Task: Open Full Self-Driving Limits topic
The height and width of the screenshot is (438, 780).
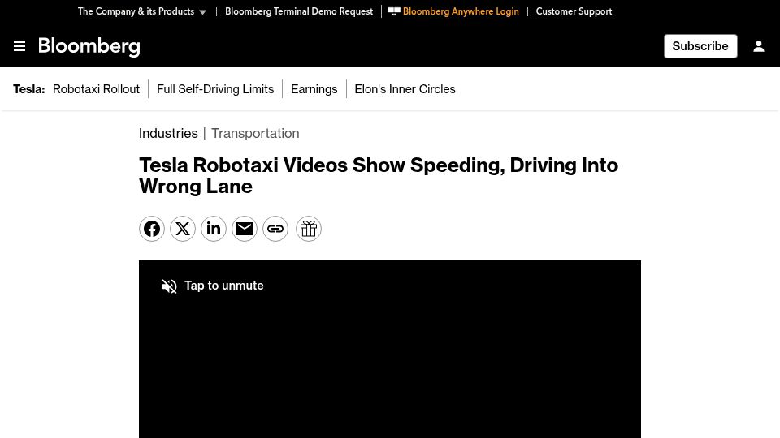Action: pyautogui.click(x=215, y=89)
